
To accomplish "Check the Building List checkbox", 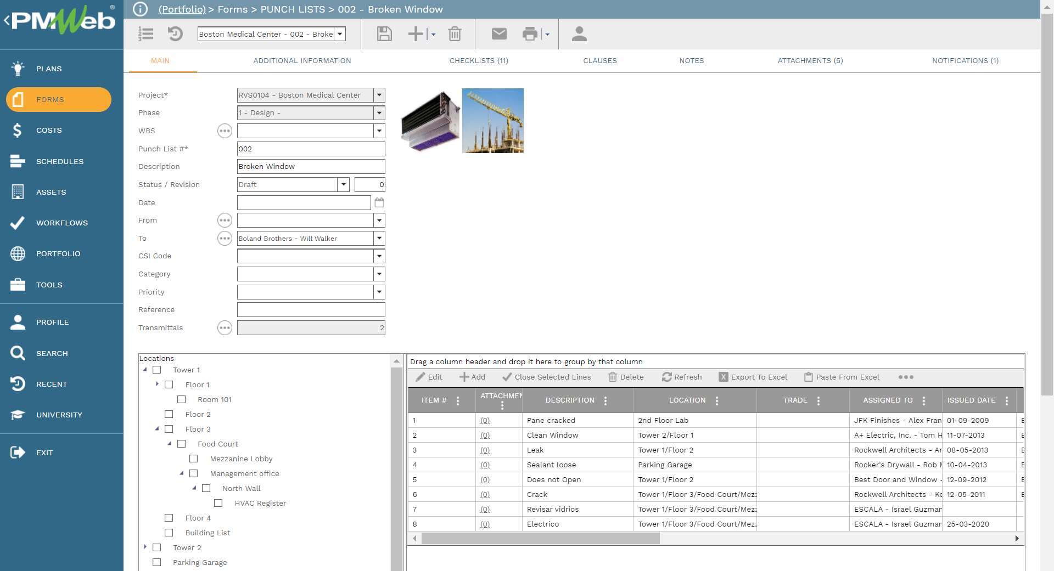I will pyautogui.click(x=169, y=533).
